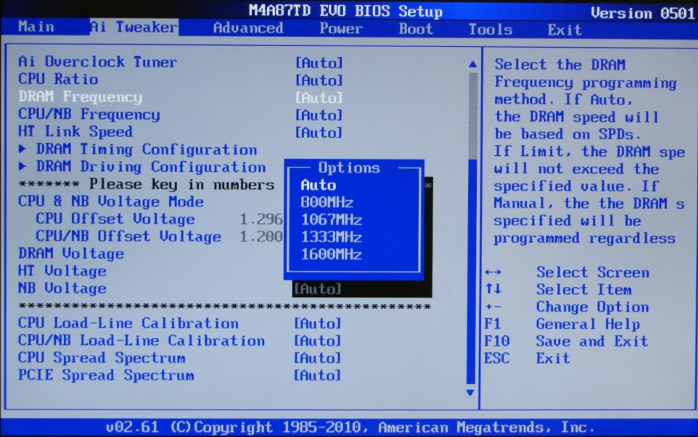The height and width of the screenshot is (437, 698).
Task: Open CPU/NB Load-Line Calibration Auto value
Action: (317, 341)
